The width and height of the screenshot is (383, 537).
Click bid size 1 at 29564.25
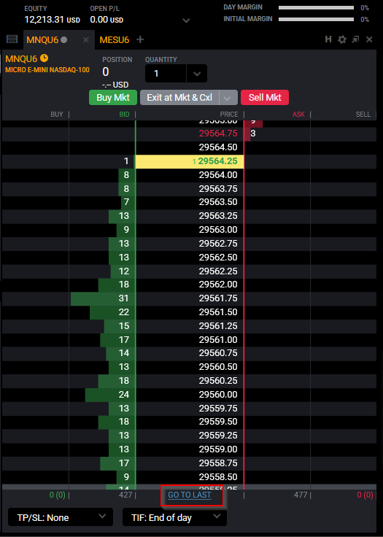126,161
